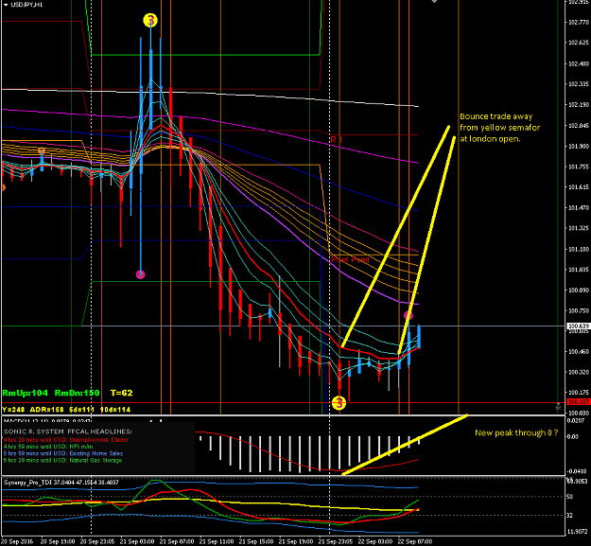591x546 pixels.
Task: Select the 'Bounce trade away' yellow text note
Action: [x=499, y=128]
